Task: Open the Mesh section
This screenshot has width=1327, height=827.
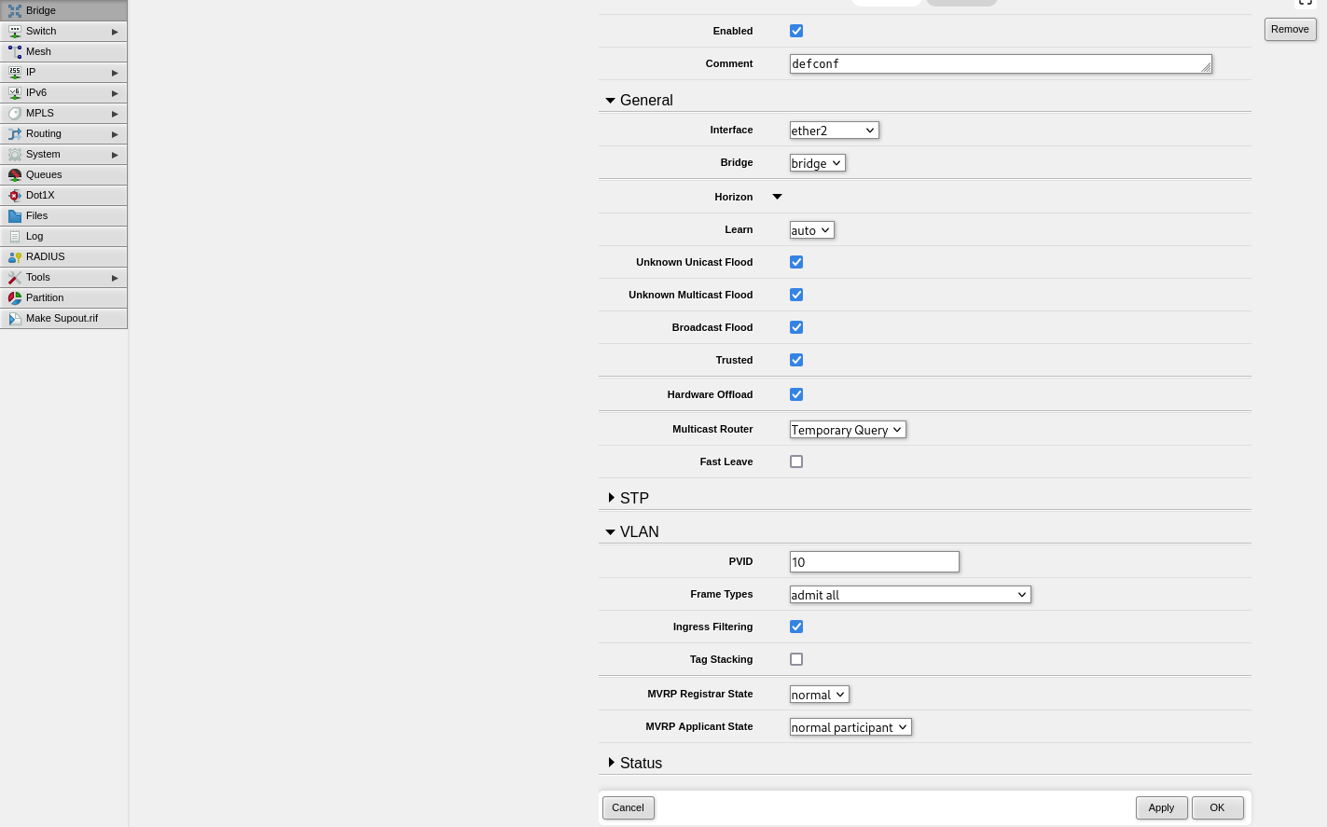Action: [x=40, y=51]
